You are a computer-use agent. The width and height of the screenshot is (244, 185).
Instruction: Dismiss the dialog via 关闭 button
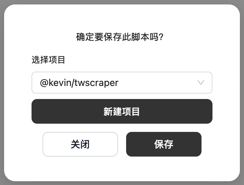80,144
